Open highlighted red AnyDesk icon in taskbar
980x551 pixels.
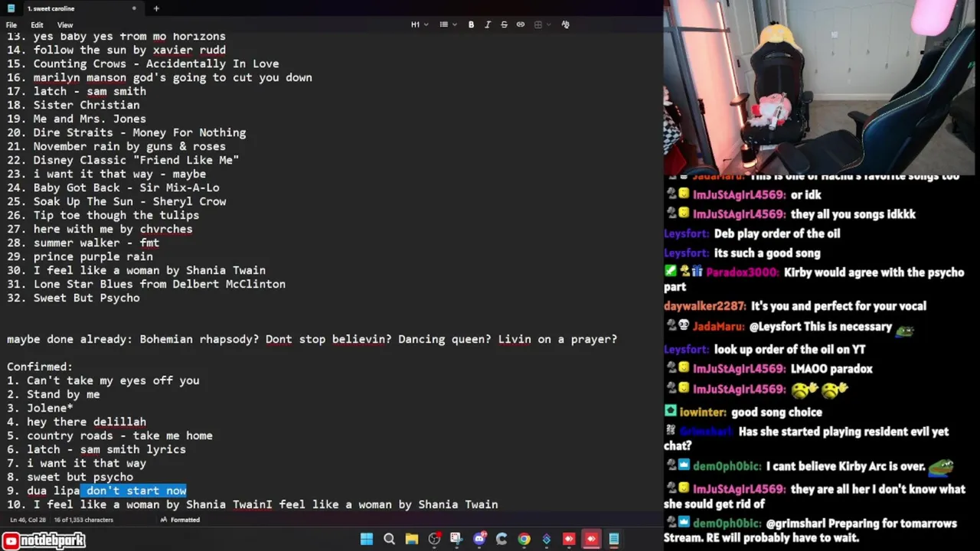pos(591,539)
